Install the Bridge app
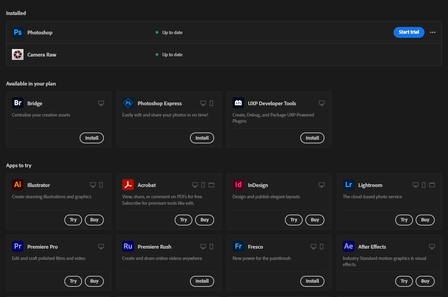The image size is (448, 297). click(x=92, y=138)
